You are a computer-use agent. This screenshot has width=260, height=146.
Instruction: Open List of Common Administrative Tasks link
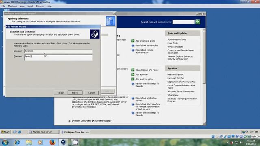point(181,86)
